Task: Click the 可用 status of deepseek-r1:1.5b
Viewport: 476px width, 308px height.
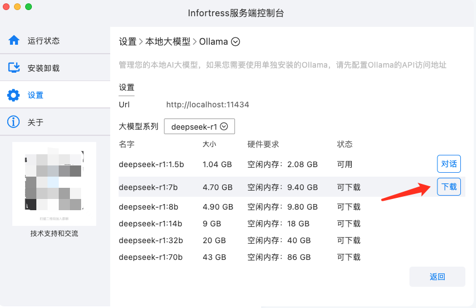Action: pyautogui.click(x=345, y=164)
